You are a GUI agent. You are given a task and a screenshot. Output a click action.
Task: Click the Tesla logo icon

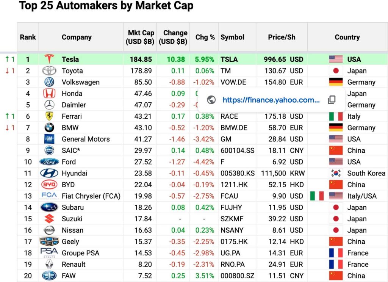[x=49, y=59]
